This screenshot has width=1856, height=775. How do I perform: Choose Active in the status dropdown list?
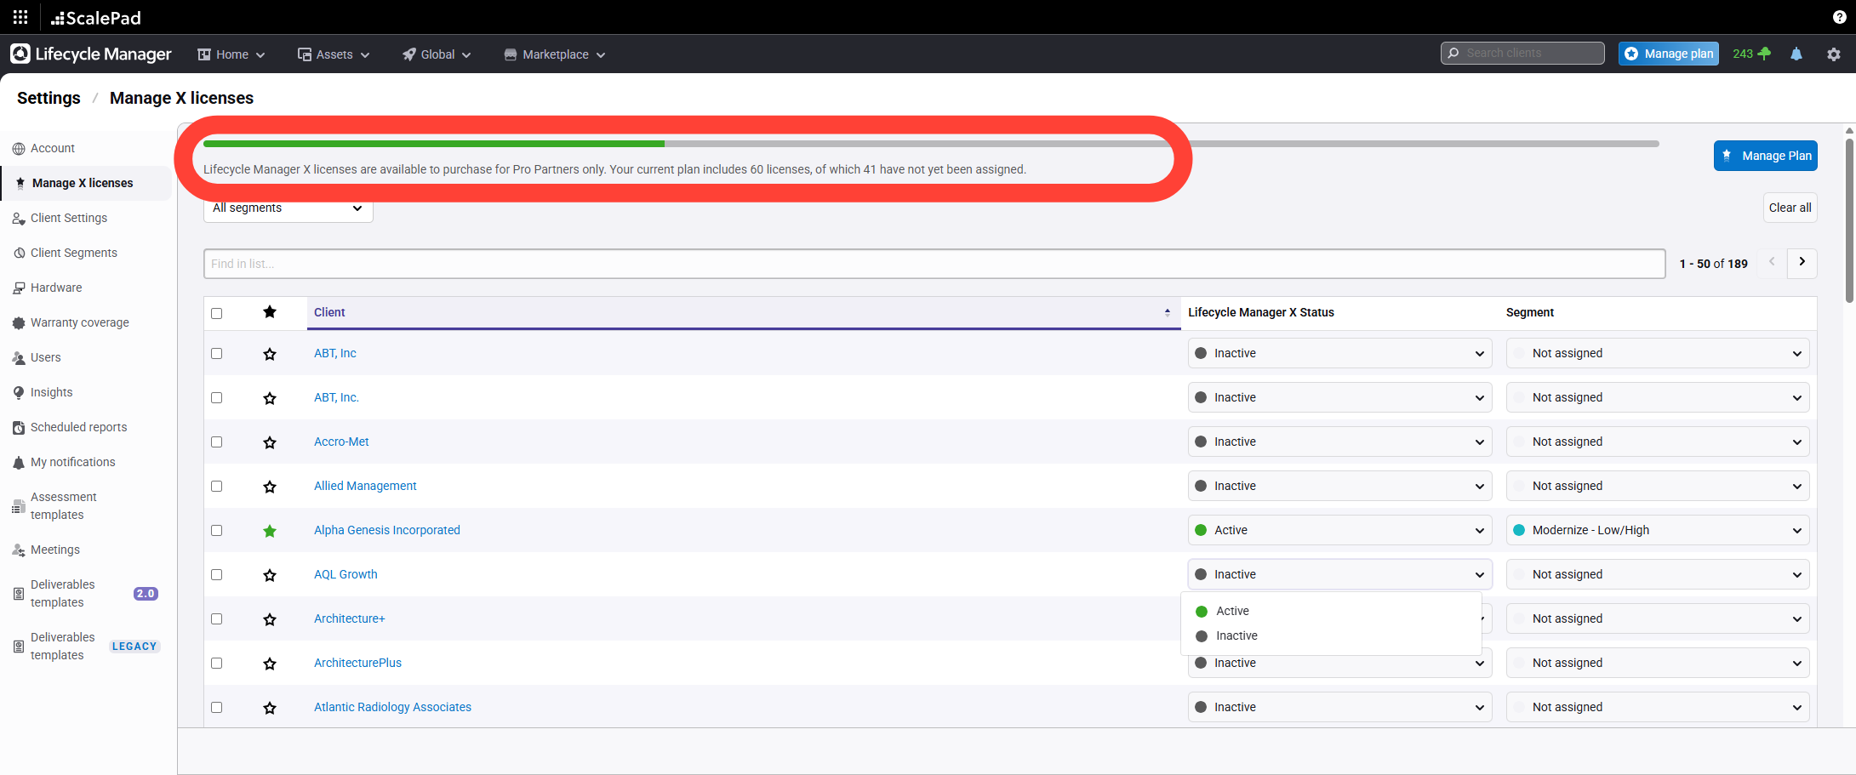pos(1232,611)
